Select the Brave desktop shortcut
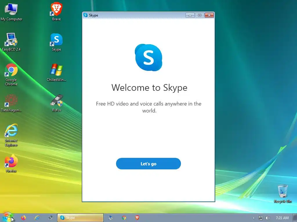This screenshot has width=297, height=222. pos(57,12)
